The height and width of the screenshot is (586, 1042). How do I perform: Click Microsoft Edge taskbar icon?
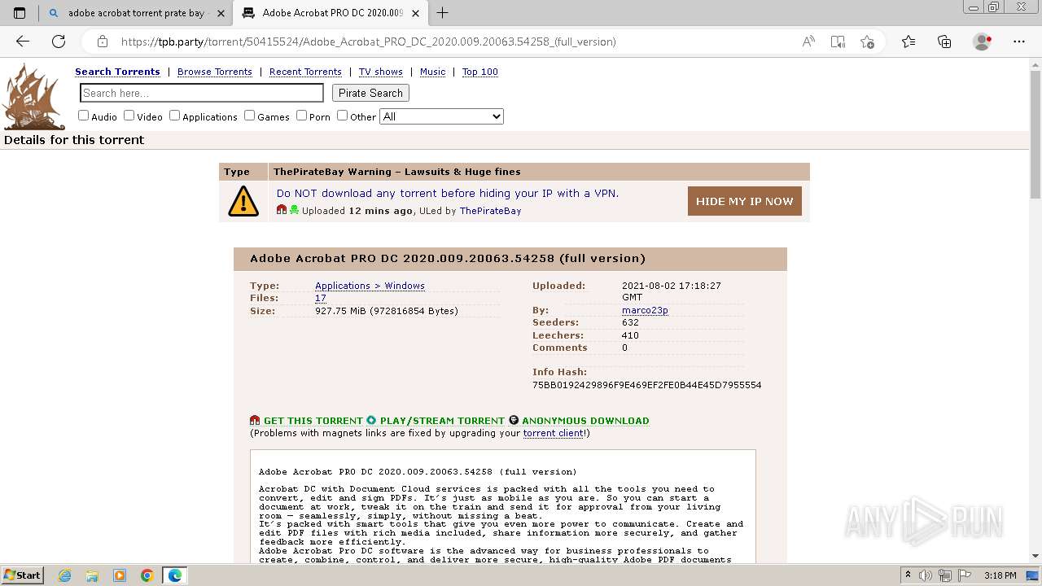point(175,575)
